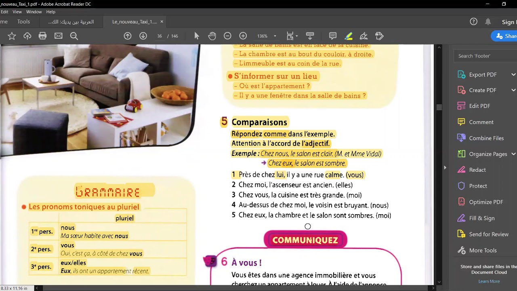Activate the selection arrow tool
Screen dimensions: 517x291
pyautogui.click(x=197, y=36)
